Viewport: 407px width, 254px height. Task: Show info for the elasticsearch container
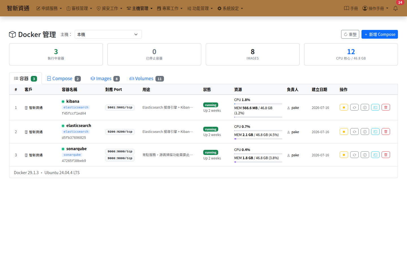pyautogui.click(x=365, y=132)
